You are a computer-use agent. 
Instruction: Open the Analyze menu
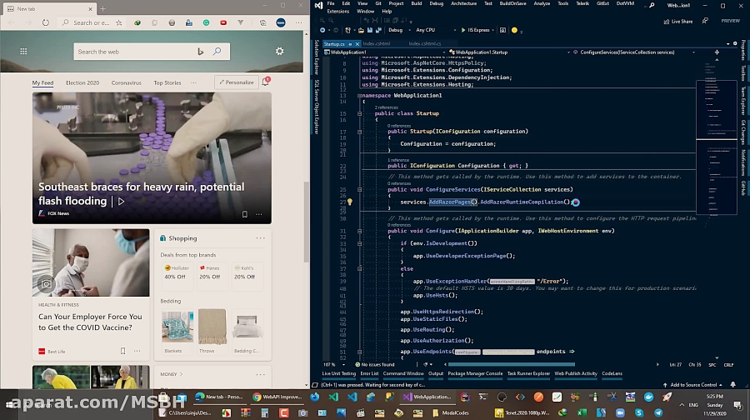pos(542,3)
